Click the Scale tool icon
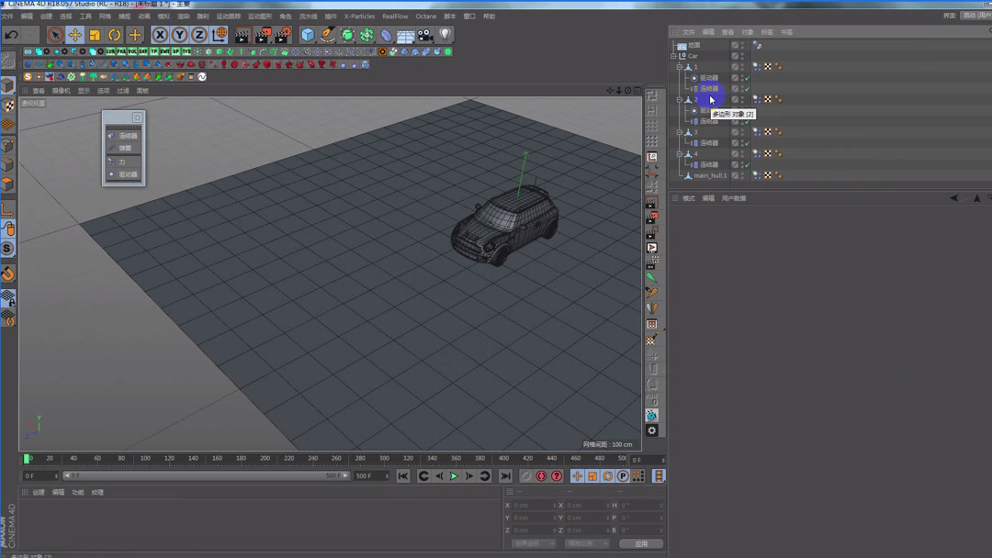 click(x=95, y=35)
